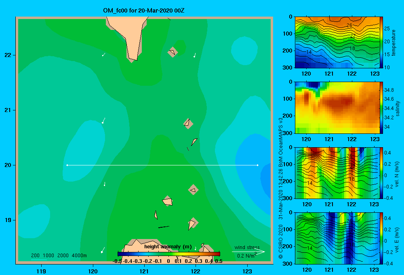The width and height of the screenshot is (404, 275).
Task: Click latitude label 19 on map axis
Action: pos(8,220)
